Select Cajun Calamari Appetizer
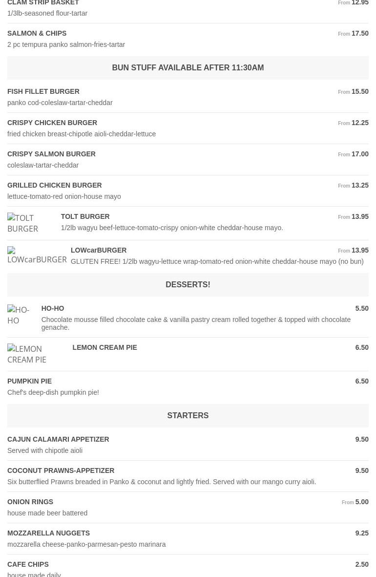This screenshot has height=577, width=376. click(58, 439)
